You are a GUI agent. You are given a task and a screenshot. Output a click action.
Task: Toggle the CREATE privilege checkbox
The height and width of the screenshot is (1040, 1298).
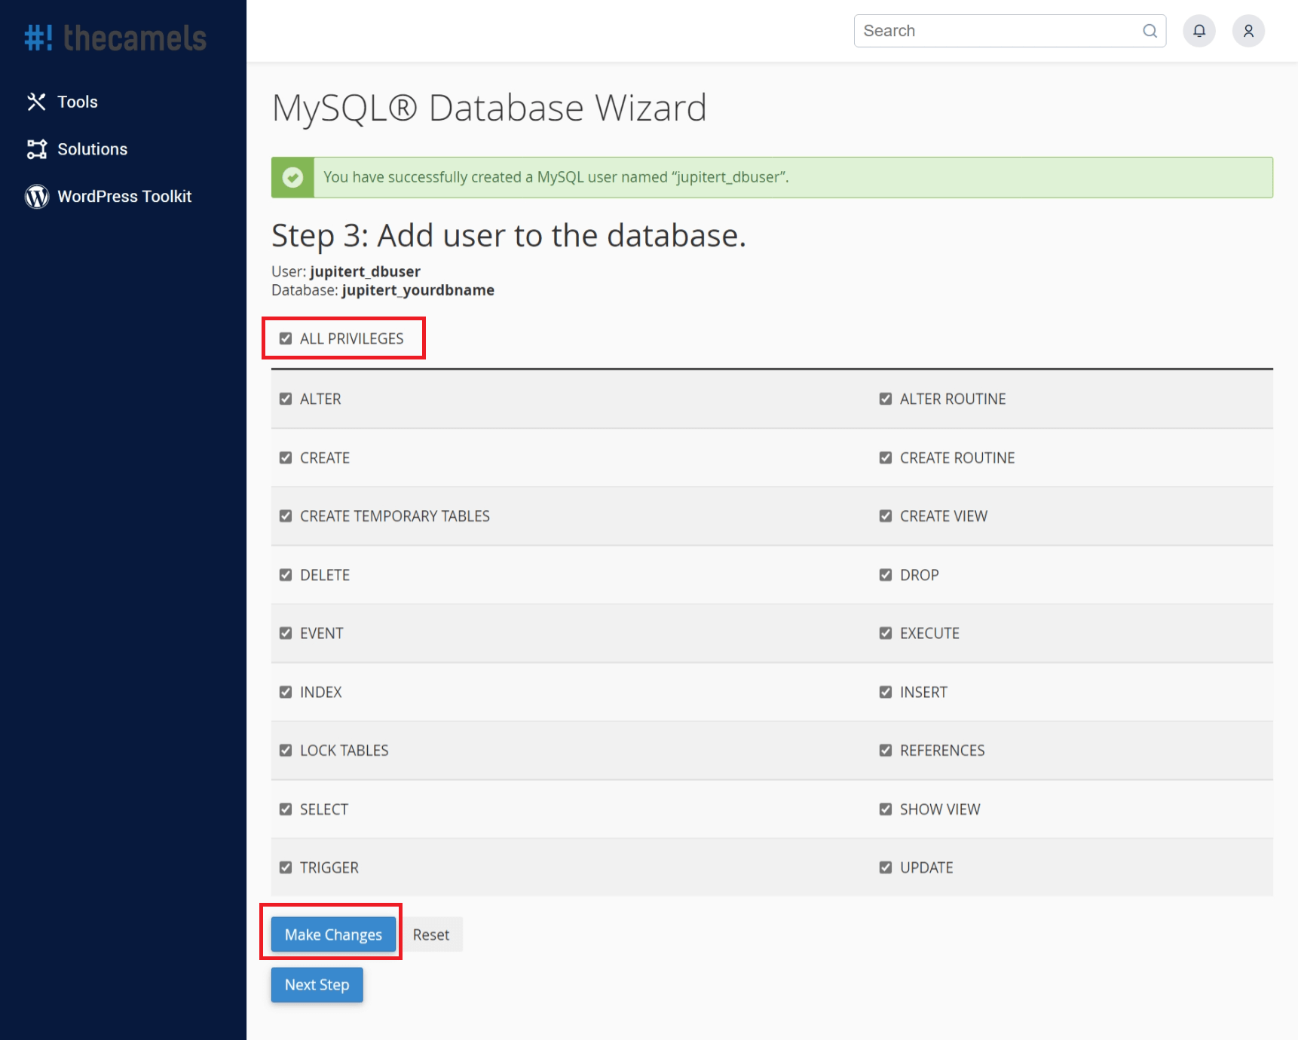click(x=286, y=457)
